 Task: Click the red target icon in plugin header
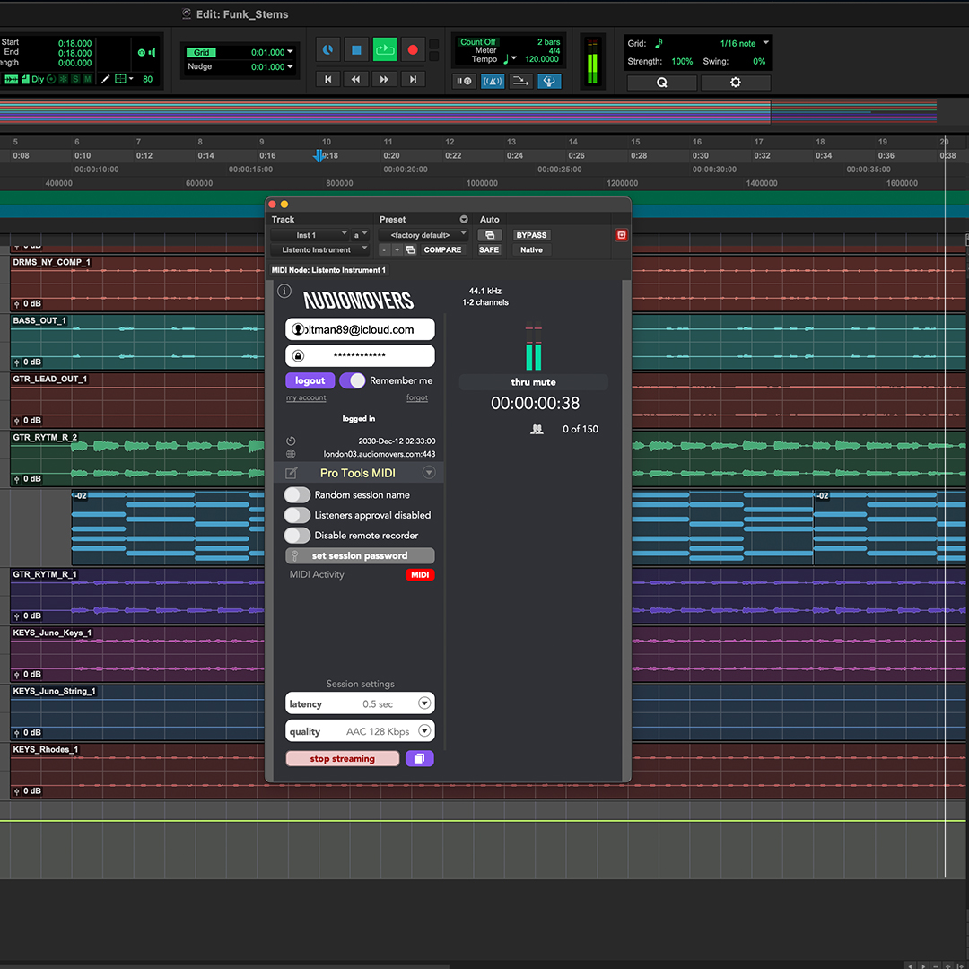[x=621, y=235]
